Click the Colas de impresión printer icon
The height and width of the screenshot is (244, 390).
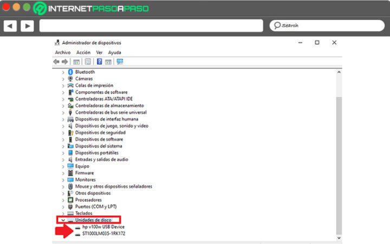pos(70,86)
